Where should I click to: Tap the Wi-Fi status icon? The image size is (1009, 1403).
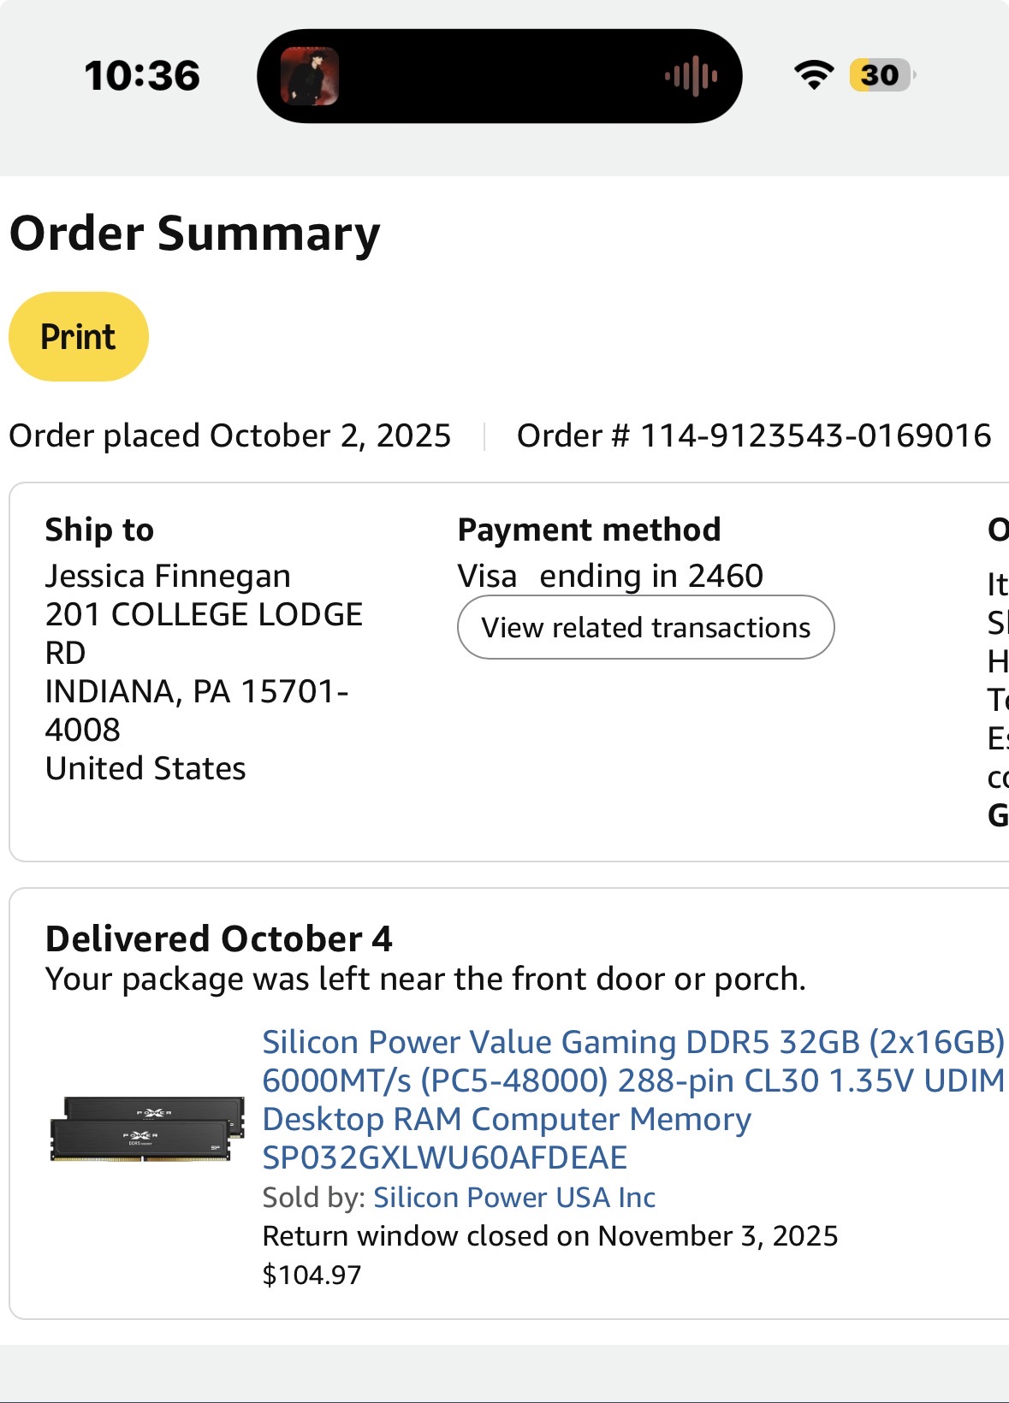[x=814, y=75]
